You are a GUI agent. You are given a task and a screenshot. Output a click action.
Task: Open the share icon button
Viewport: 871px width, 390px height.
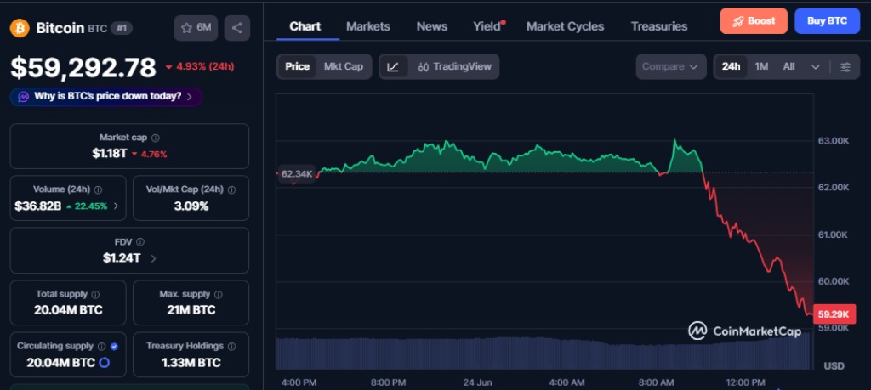click(237, 28)
